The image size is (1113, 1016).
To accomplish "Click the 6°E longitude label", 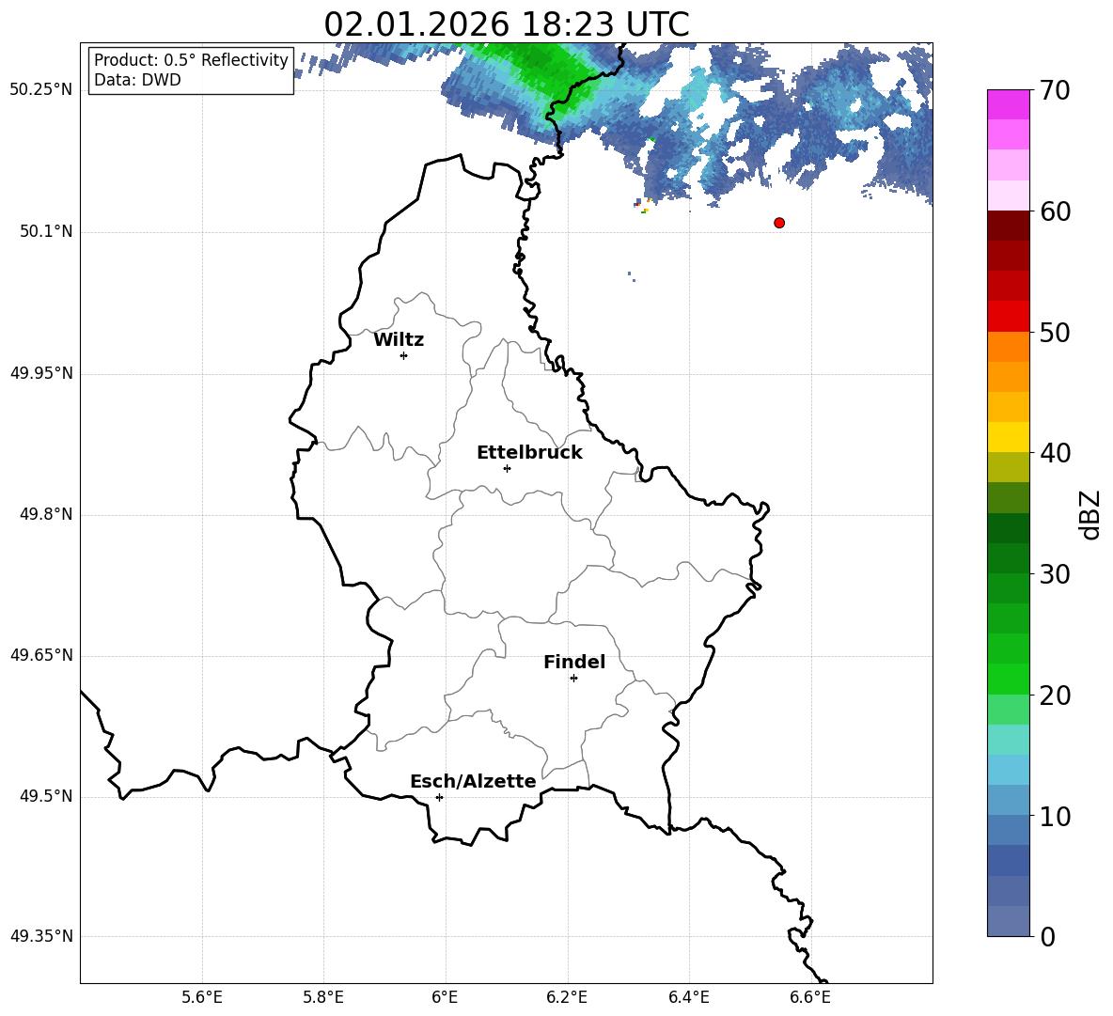I will click(445, 997).
